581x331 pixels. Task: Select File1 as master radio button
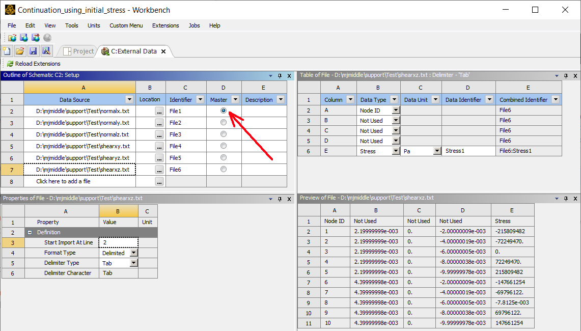(x=224, y=111)
